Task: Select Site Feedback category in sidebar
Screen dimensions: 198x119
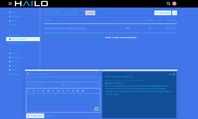Action: click(23, 39)
